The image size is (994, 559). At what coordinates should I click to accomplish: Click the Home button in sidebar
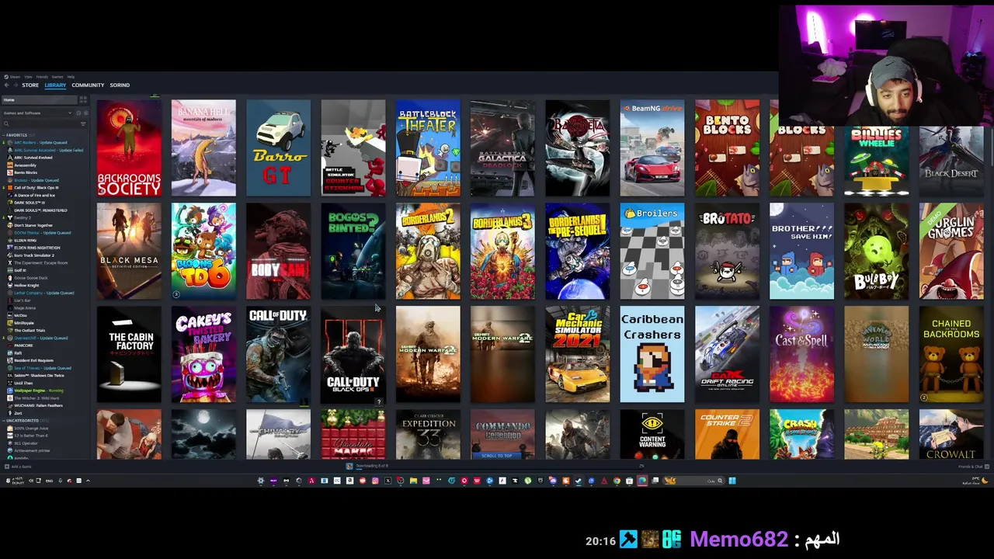coord(40,99)
